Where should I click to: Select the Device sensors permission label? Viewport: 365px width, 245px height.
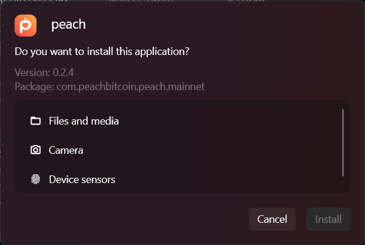[82, 180]
